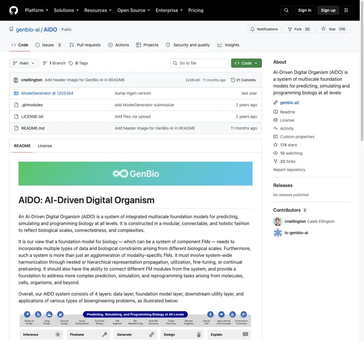364x341 pixels.
Task: Open the AIDO repository name link
Action: (x=50, y=29)
